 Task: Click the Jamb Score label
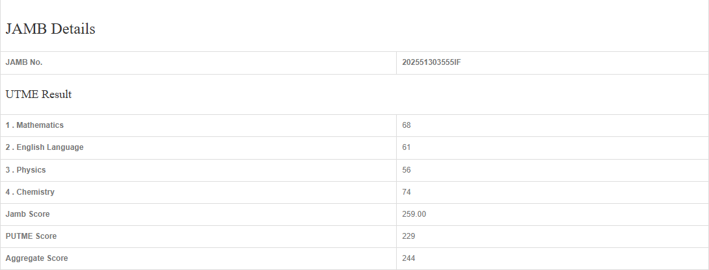click(x=27, y=214)
